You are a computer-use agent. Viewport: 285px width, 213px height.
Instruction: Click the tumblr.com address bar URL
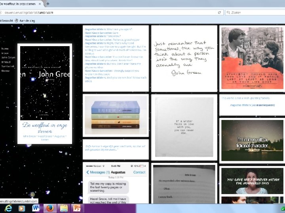[29, 13]
